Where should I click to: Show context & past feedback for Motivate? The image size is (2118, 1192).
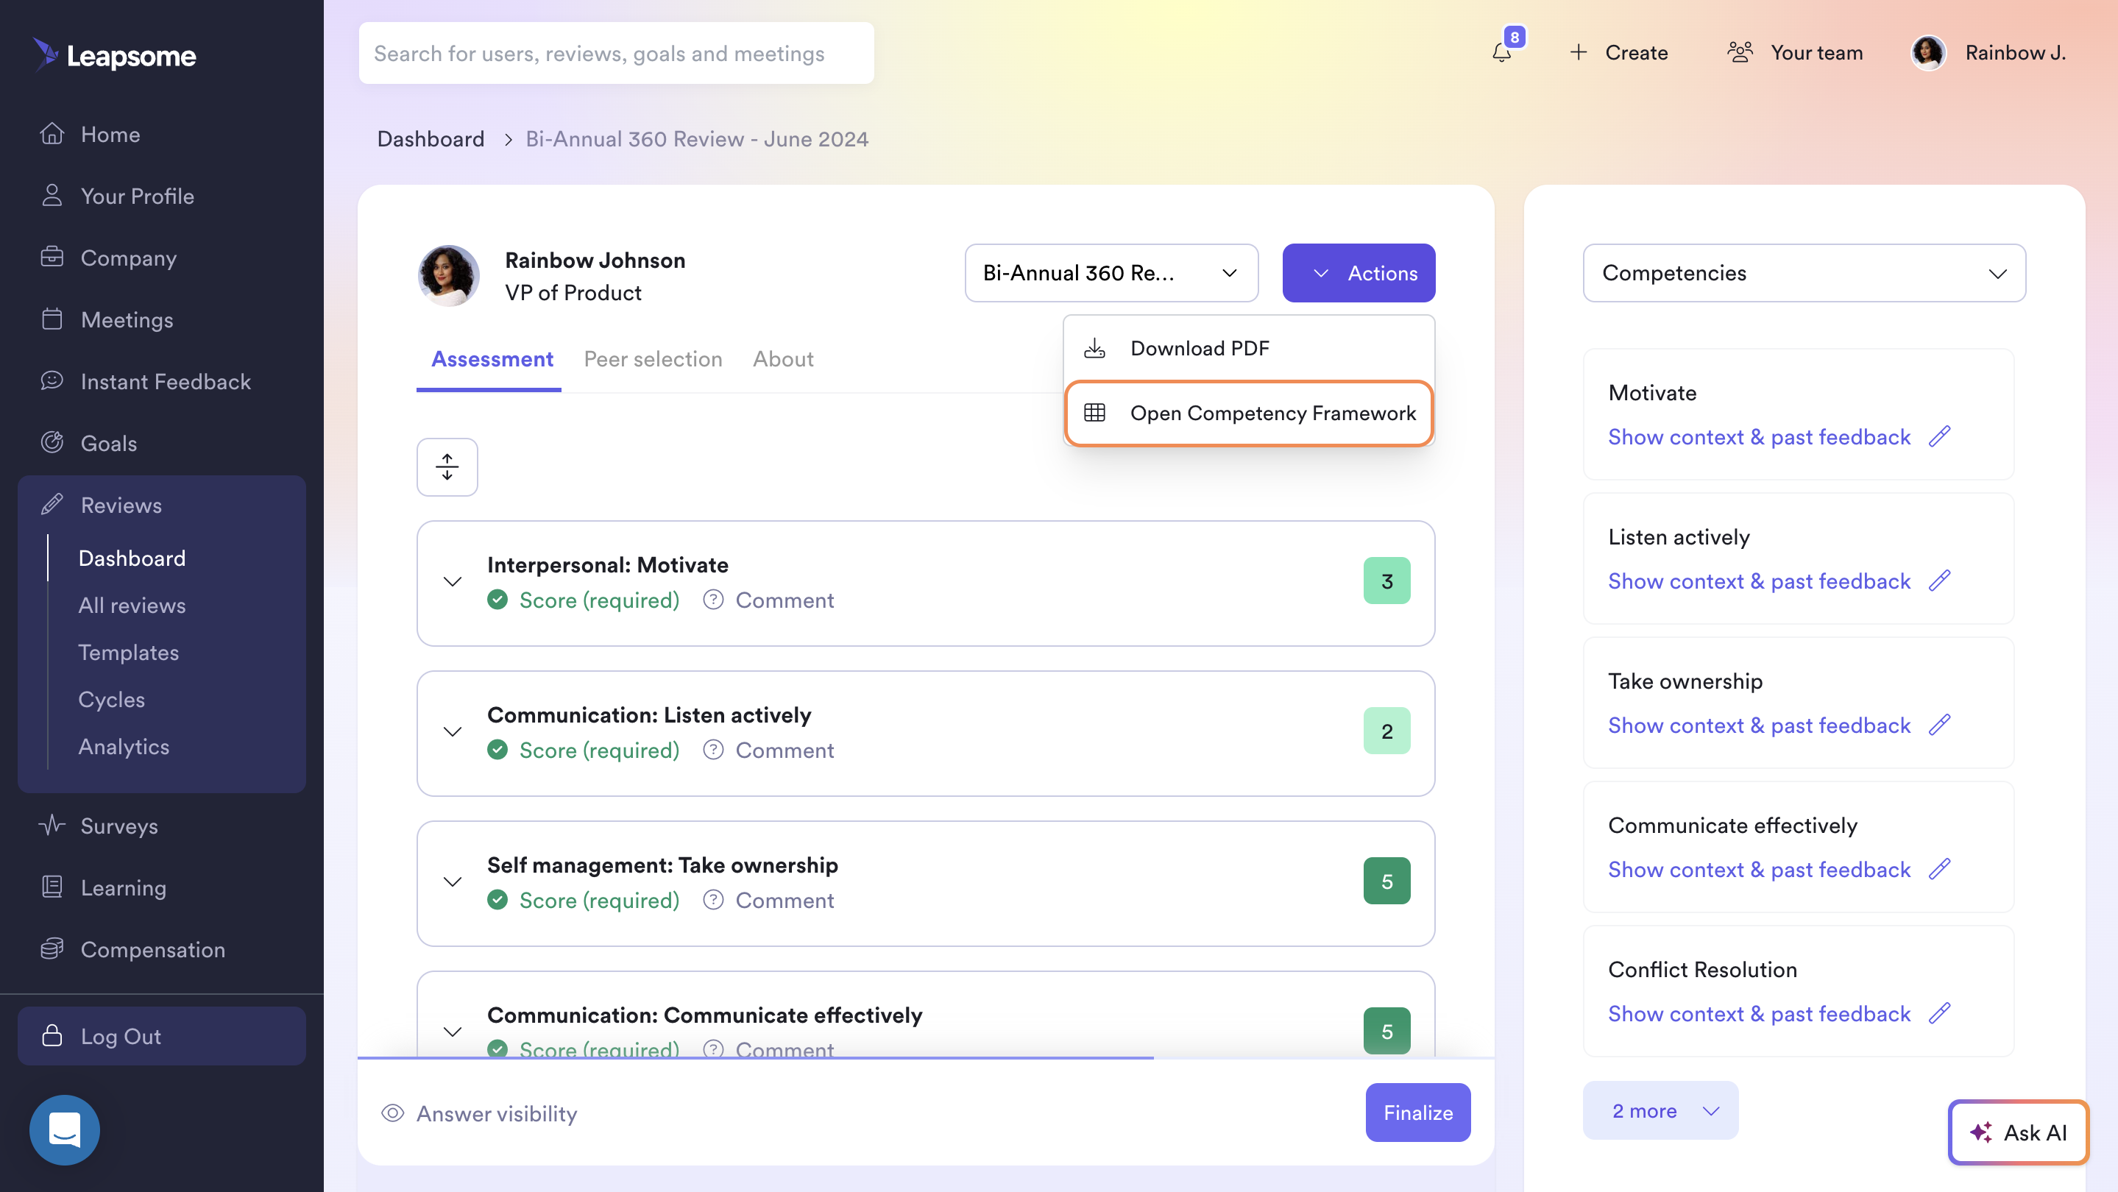click(1759, 436)
